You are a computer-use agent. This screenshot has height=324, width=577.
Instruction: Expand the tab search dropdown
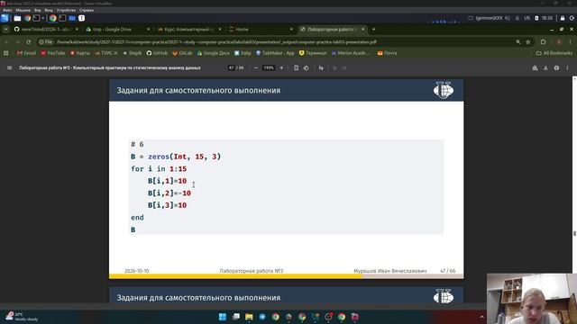point(6,29)
